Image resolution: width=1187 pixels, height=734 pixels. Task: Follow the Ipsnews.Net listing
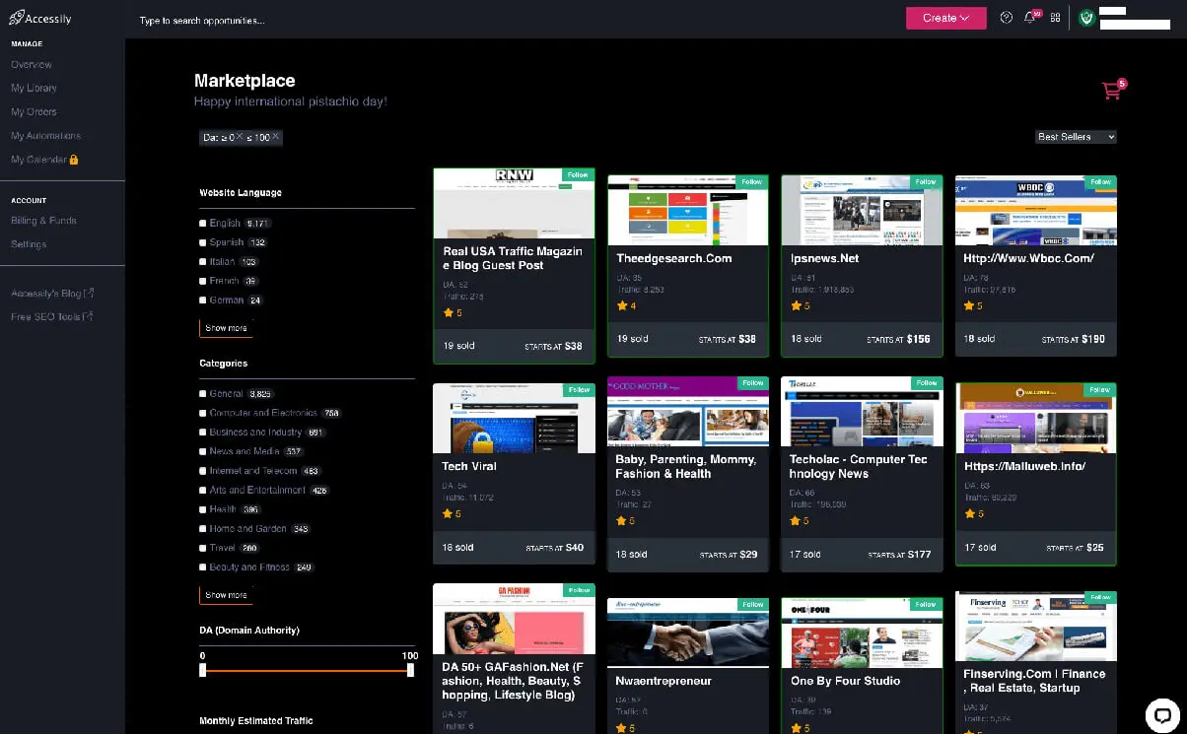(926, 181)
